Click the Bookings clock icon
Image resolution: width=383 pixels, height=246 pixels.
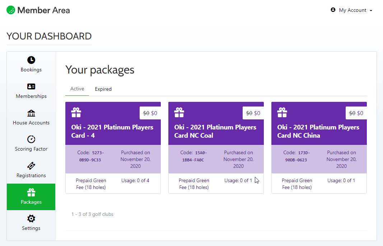pos(31,60)
